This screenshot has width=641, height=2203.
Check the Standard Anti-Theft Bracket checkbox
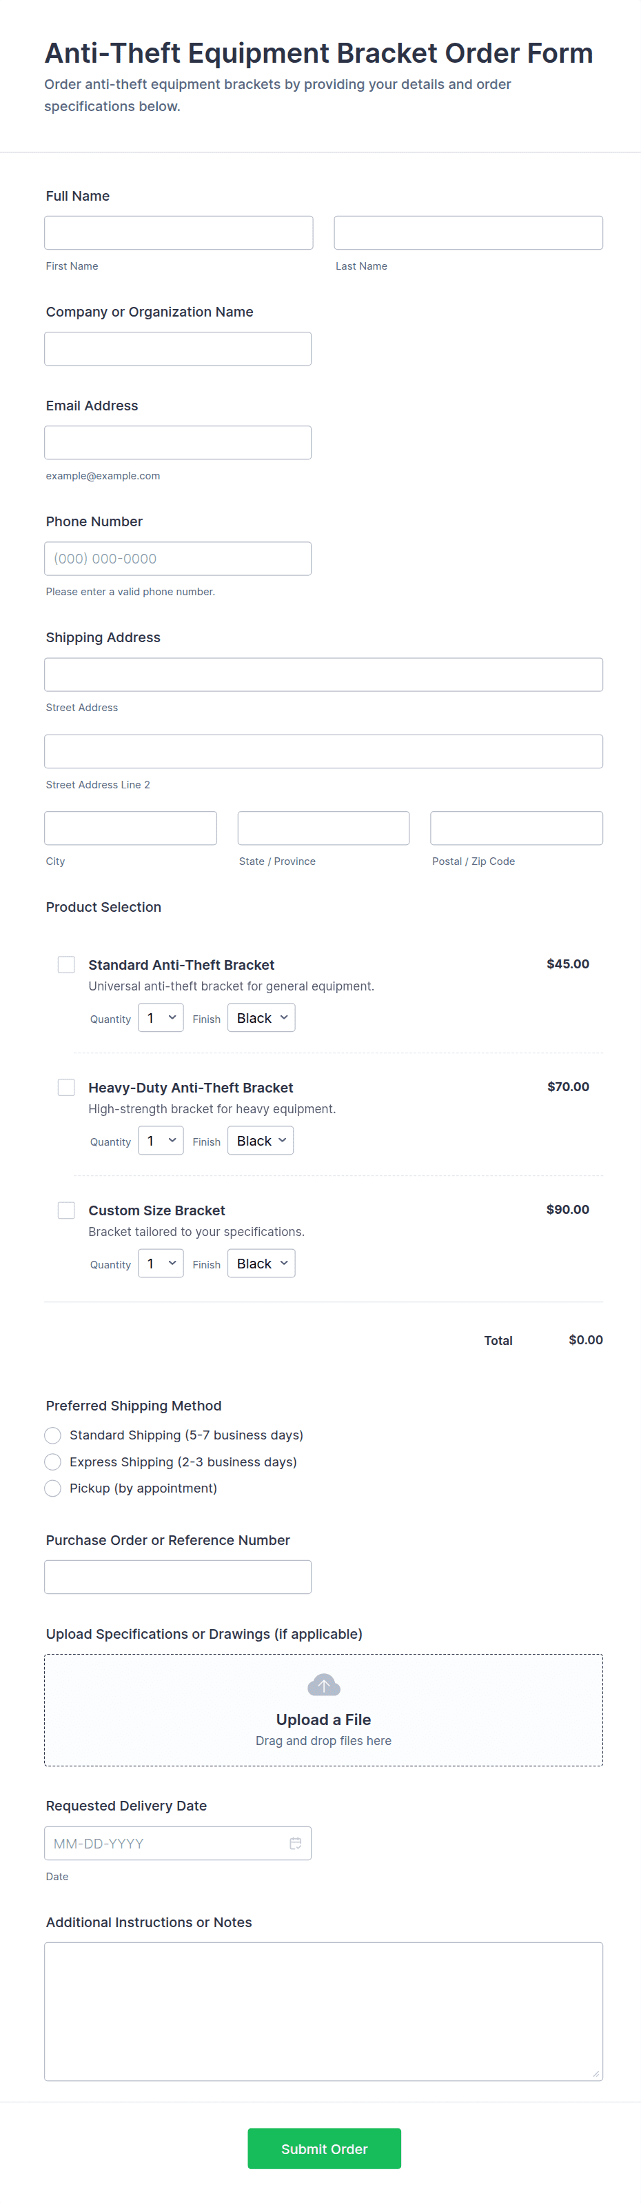[x=65, y=964]
